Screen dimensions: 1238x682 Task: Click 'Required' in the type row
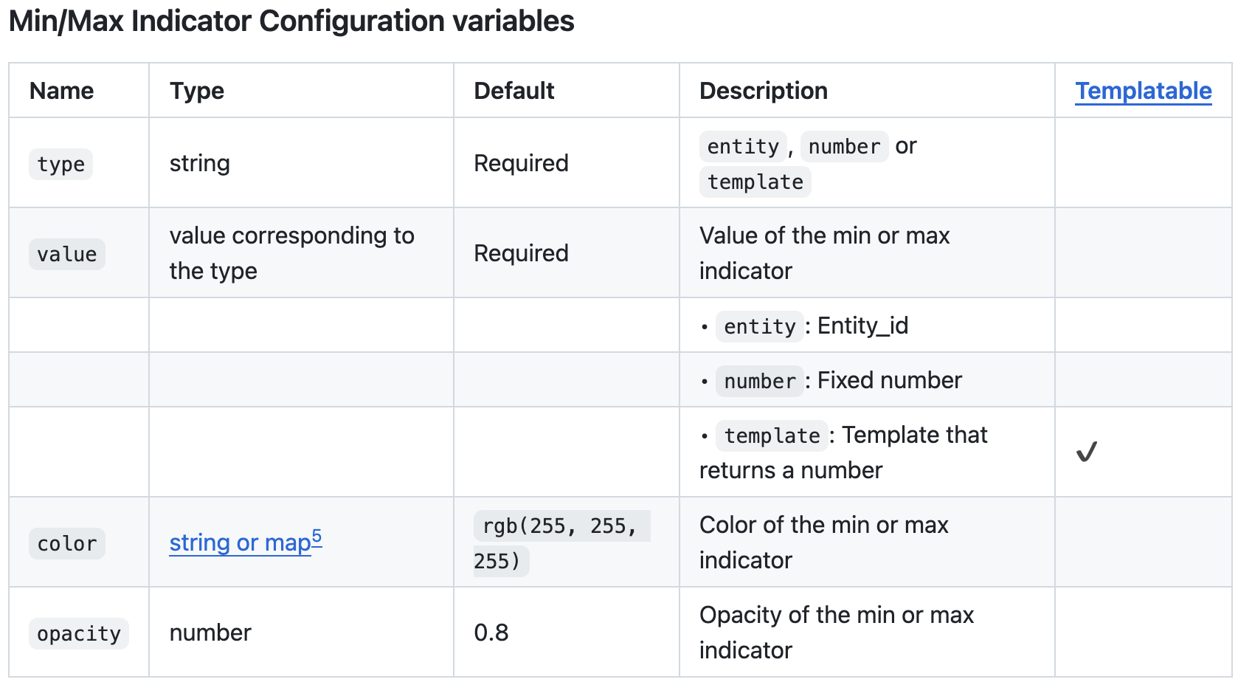[521, 163]
